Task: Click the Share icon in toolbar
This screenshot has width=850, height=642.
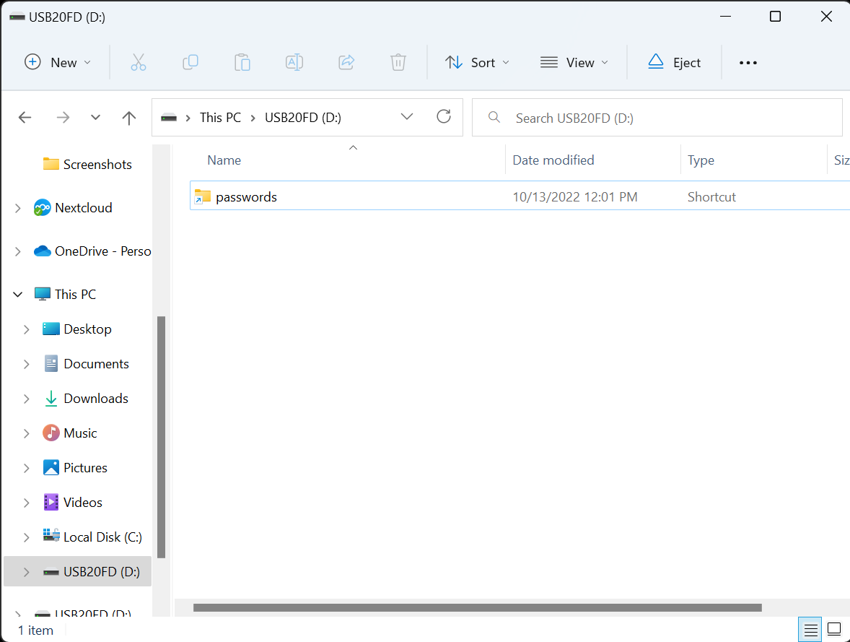Action: click(346, 63)
